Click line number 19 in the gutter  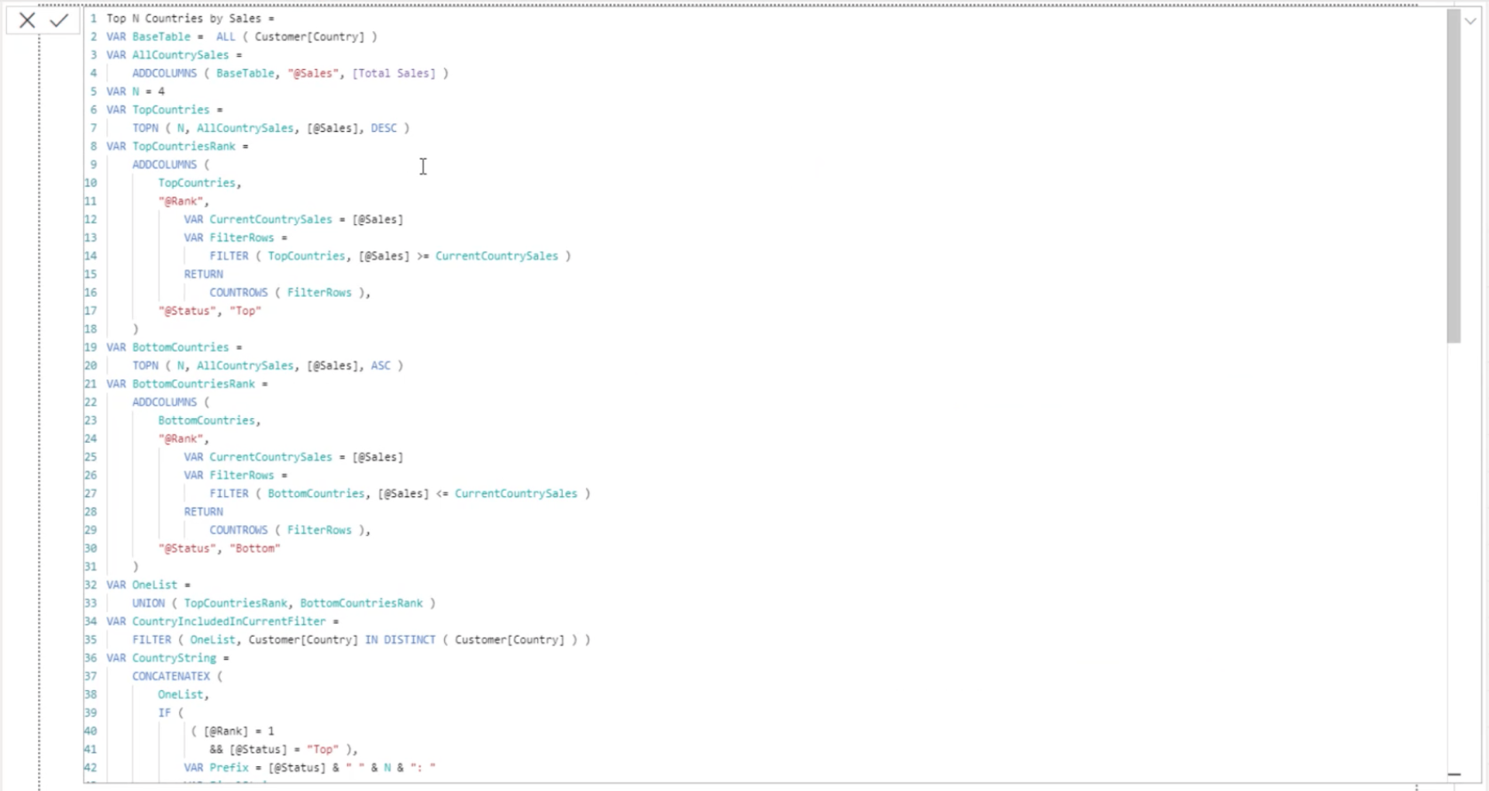90,347
